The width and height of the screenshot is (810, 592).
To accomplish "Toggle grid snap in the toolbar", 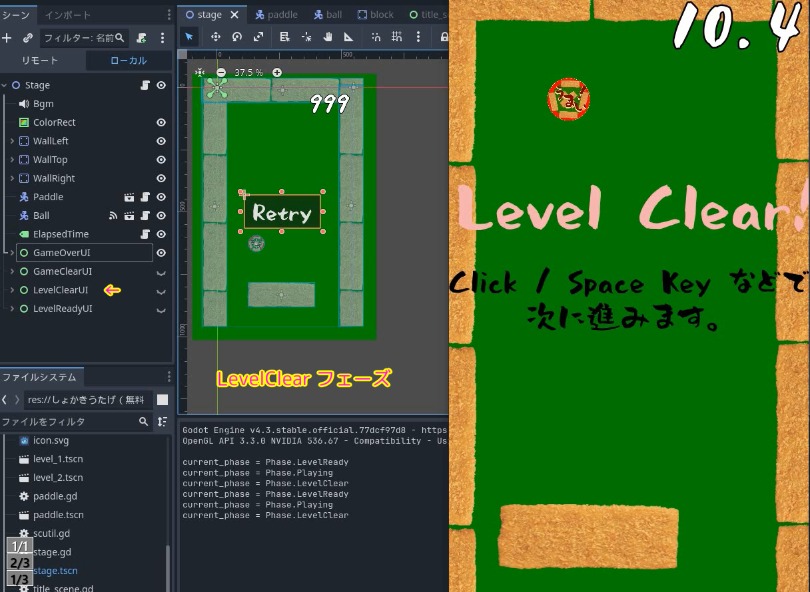I will [397, 37].
